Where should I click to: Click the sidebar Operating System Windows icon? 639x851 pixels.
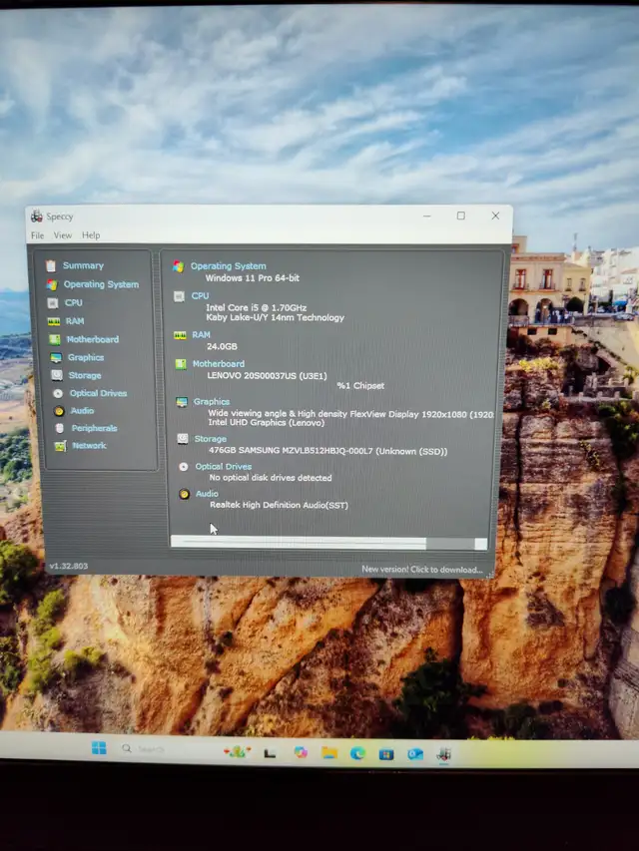coord(52,284)
